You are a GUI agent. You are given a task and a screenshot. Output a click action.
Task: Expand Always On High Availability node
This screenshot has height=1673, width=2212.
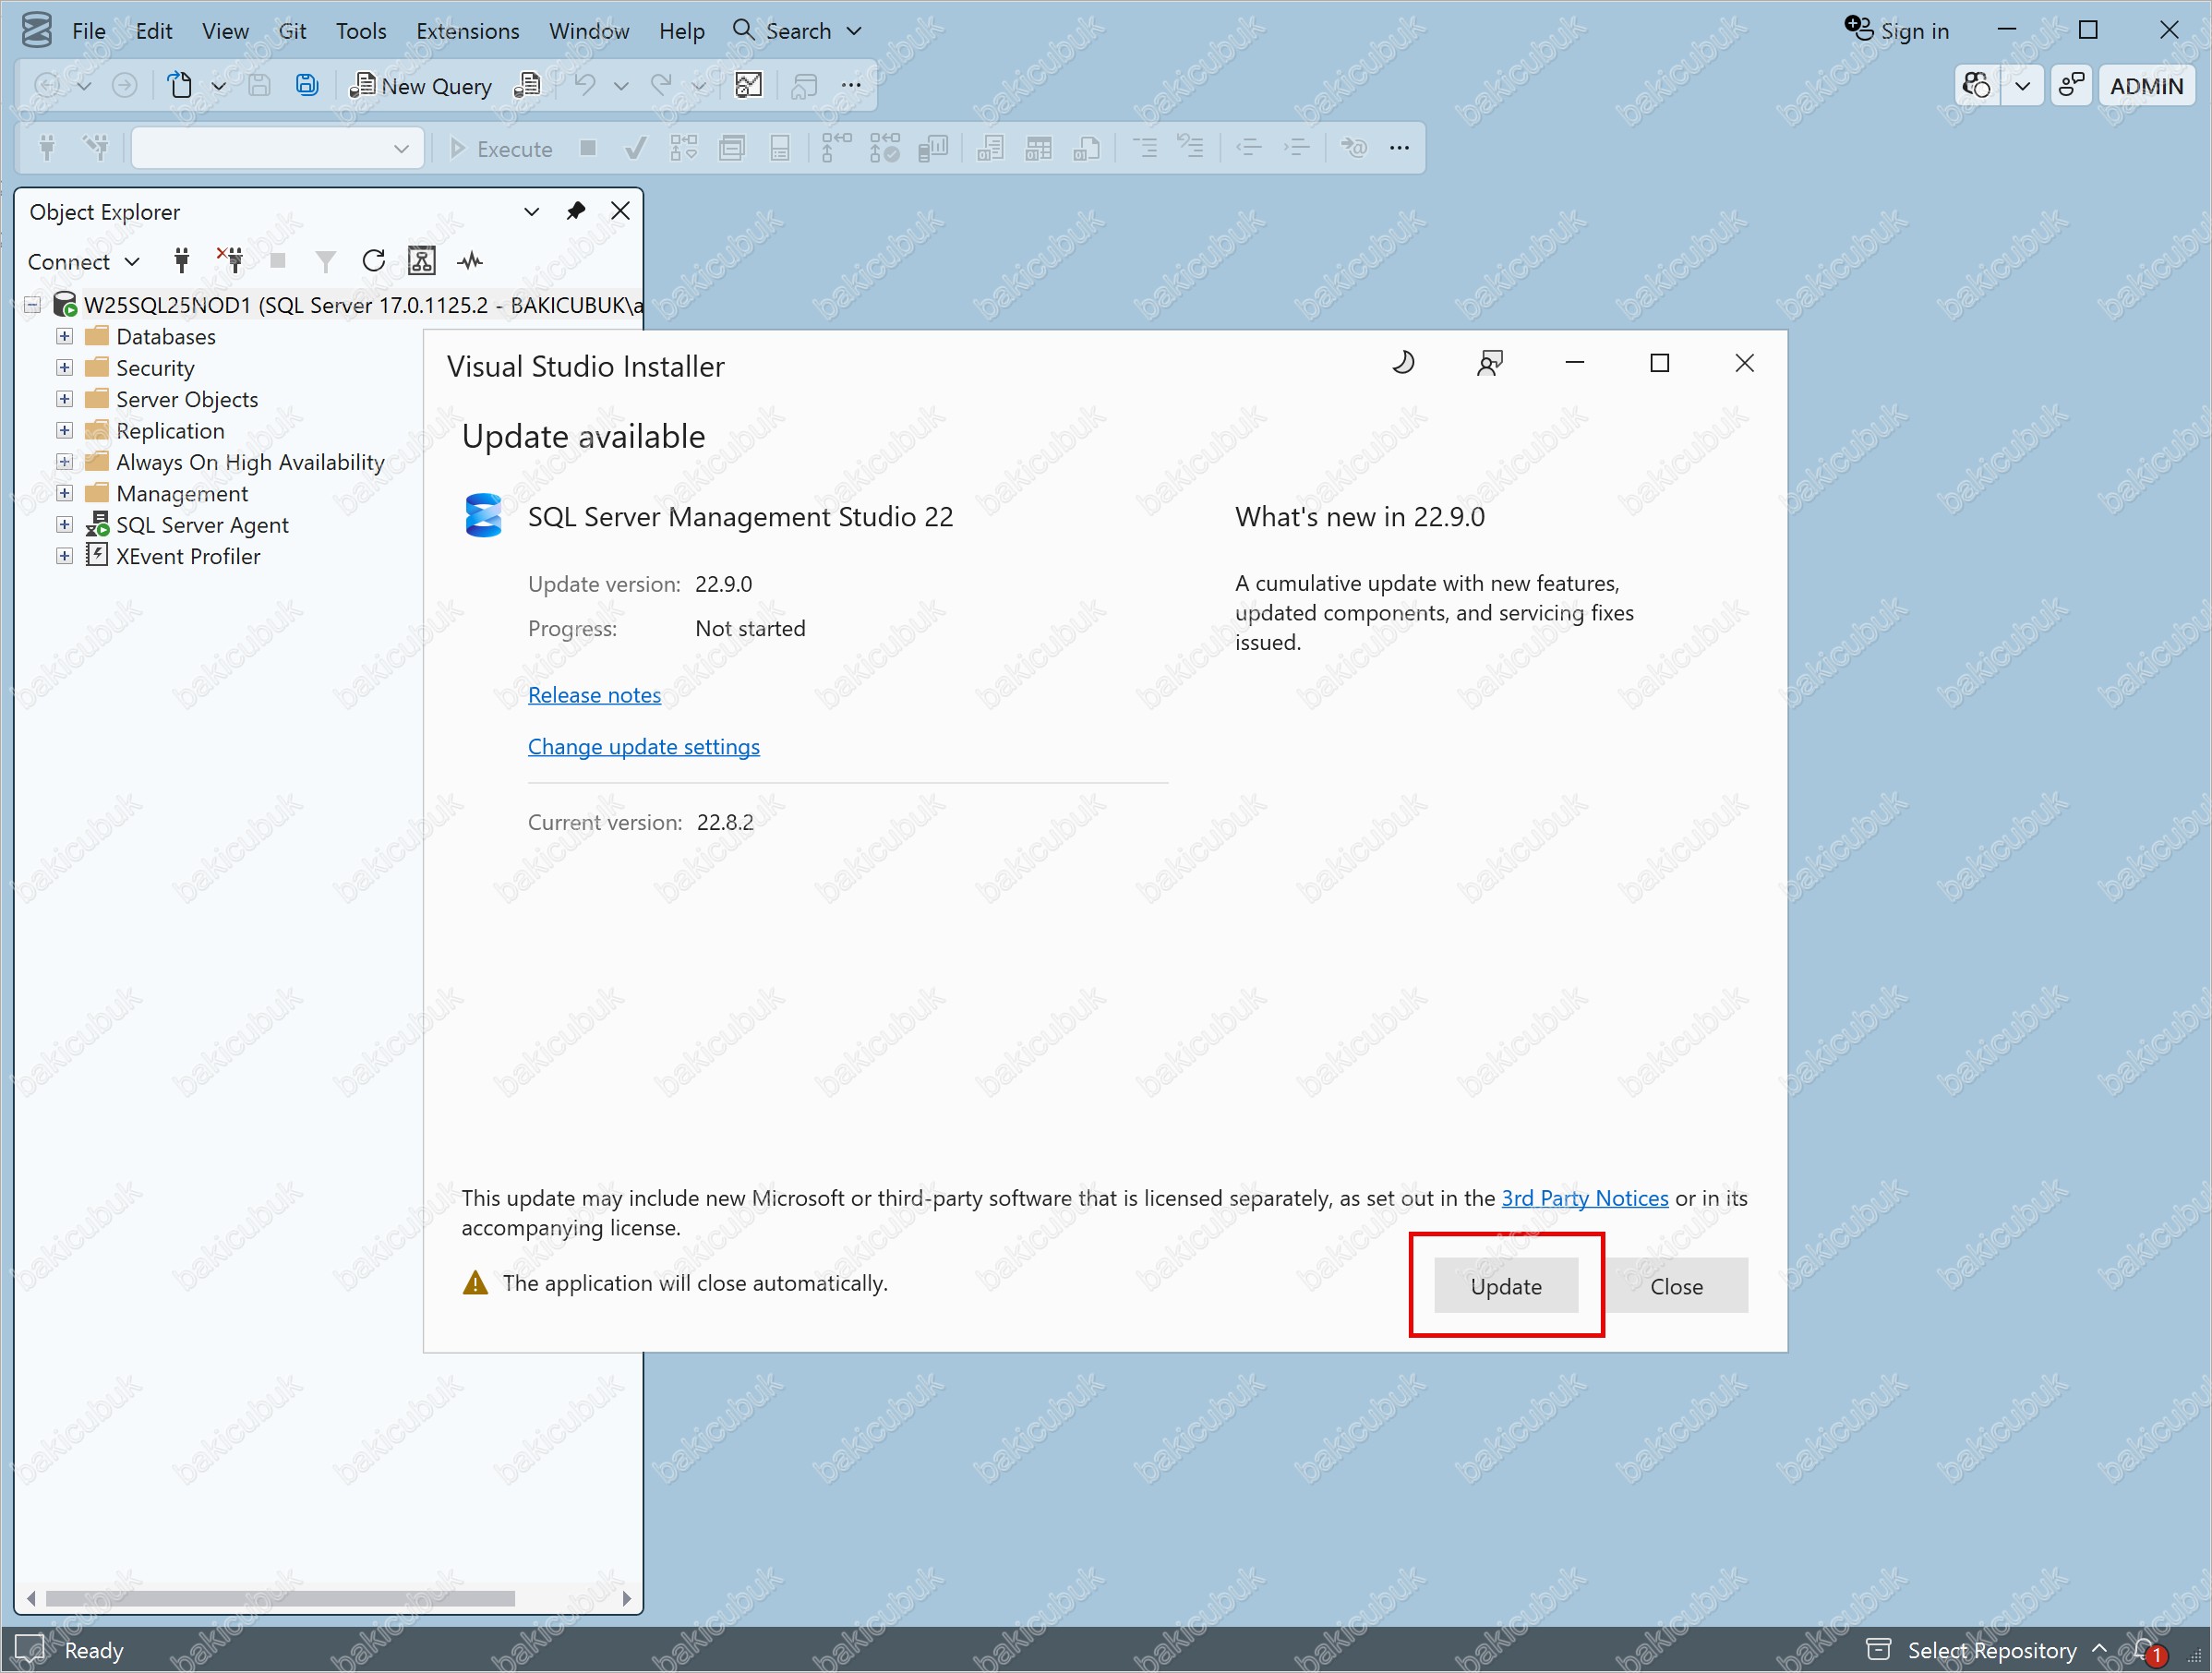point(64,462)
